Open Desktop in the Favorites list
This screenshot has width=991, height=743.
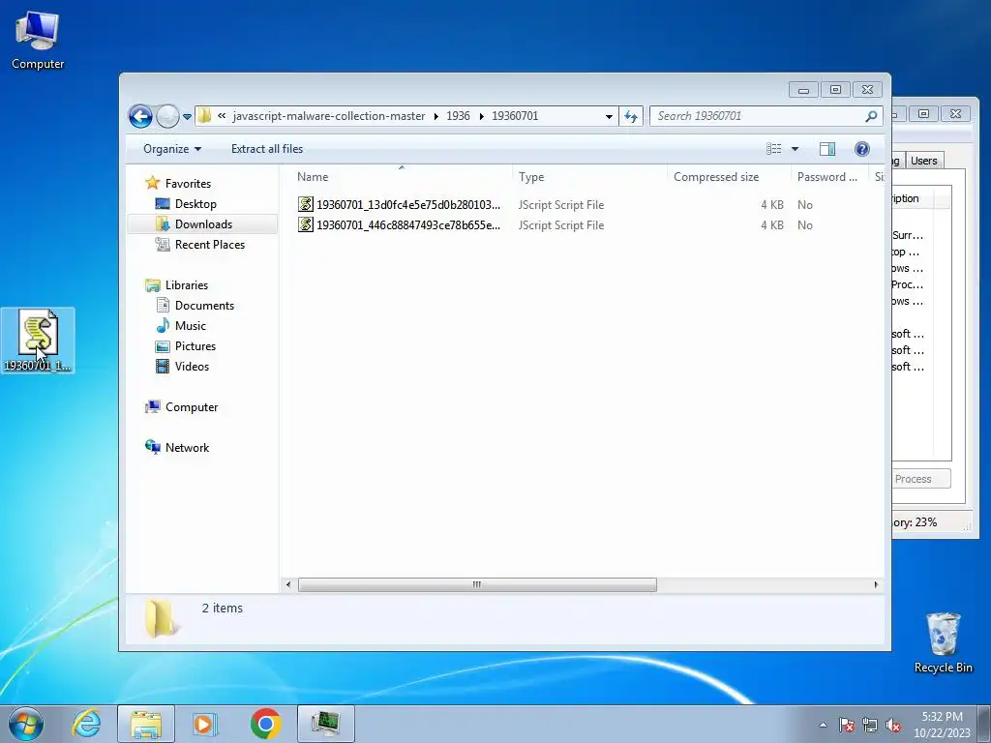tap(195, 203)
